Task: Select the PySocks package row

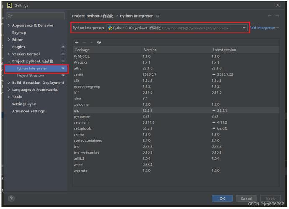Action: pos(176,62)
